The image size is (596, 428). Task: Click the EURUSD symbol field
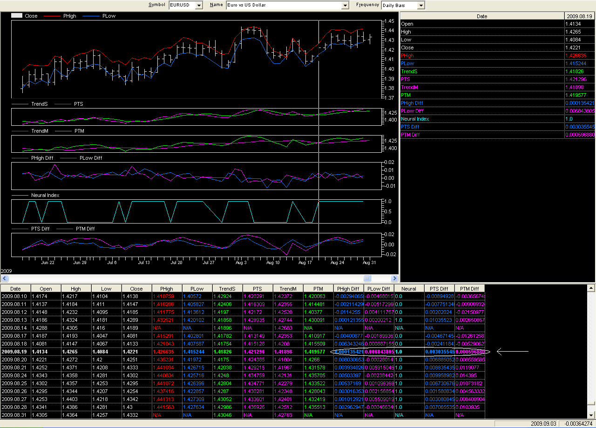click(182, 5)
